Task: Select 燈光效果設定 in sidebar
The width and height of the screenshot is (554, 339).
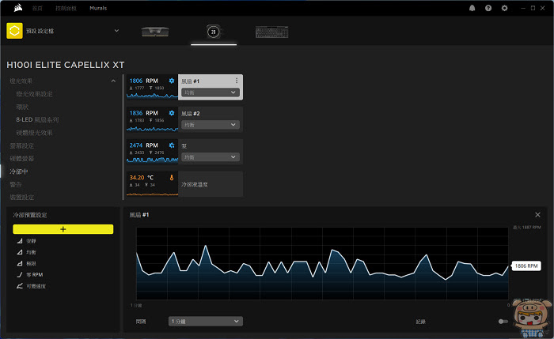Action: click(34, 94)
